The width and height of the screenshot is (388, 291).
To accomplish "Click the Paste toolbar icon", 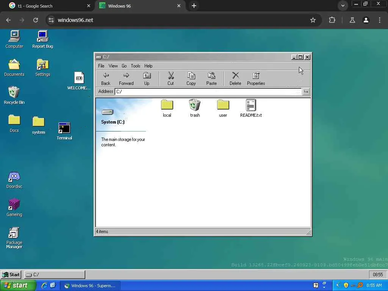I will coord(211,78).
